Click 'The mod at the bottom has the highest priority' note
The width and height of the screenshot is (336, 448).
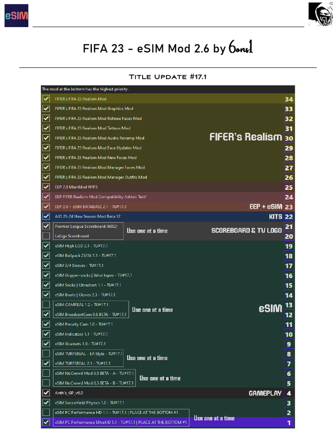(85, 89)
